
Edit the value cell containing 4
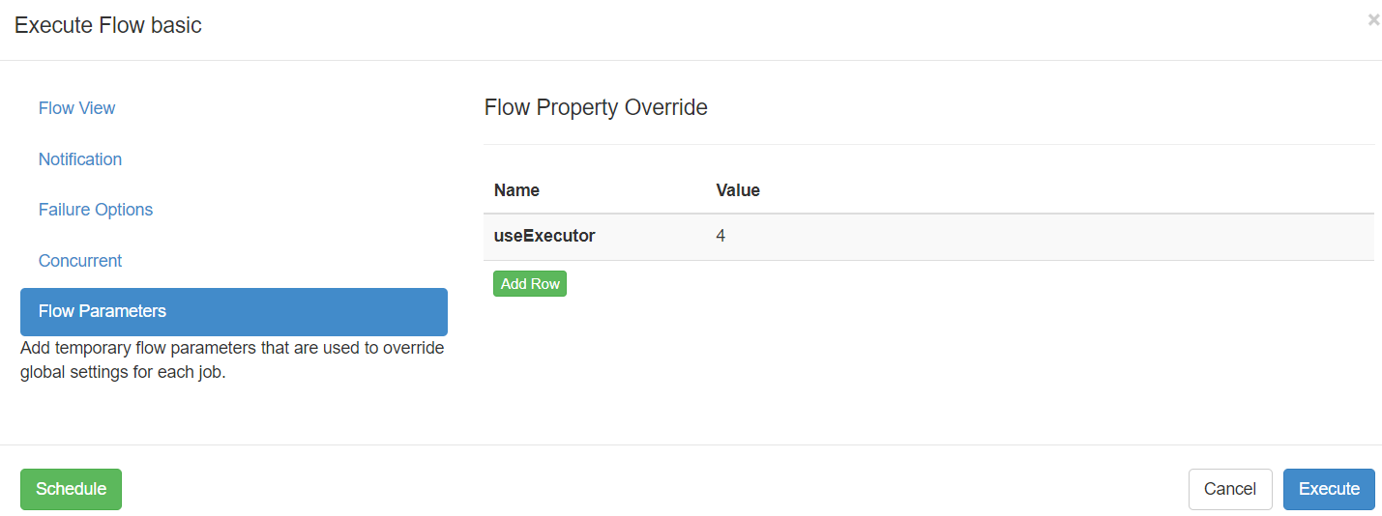tap(720, 236)
